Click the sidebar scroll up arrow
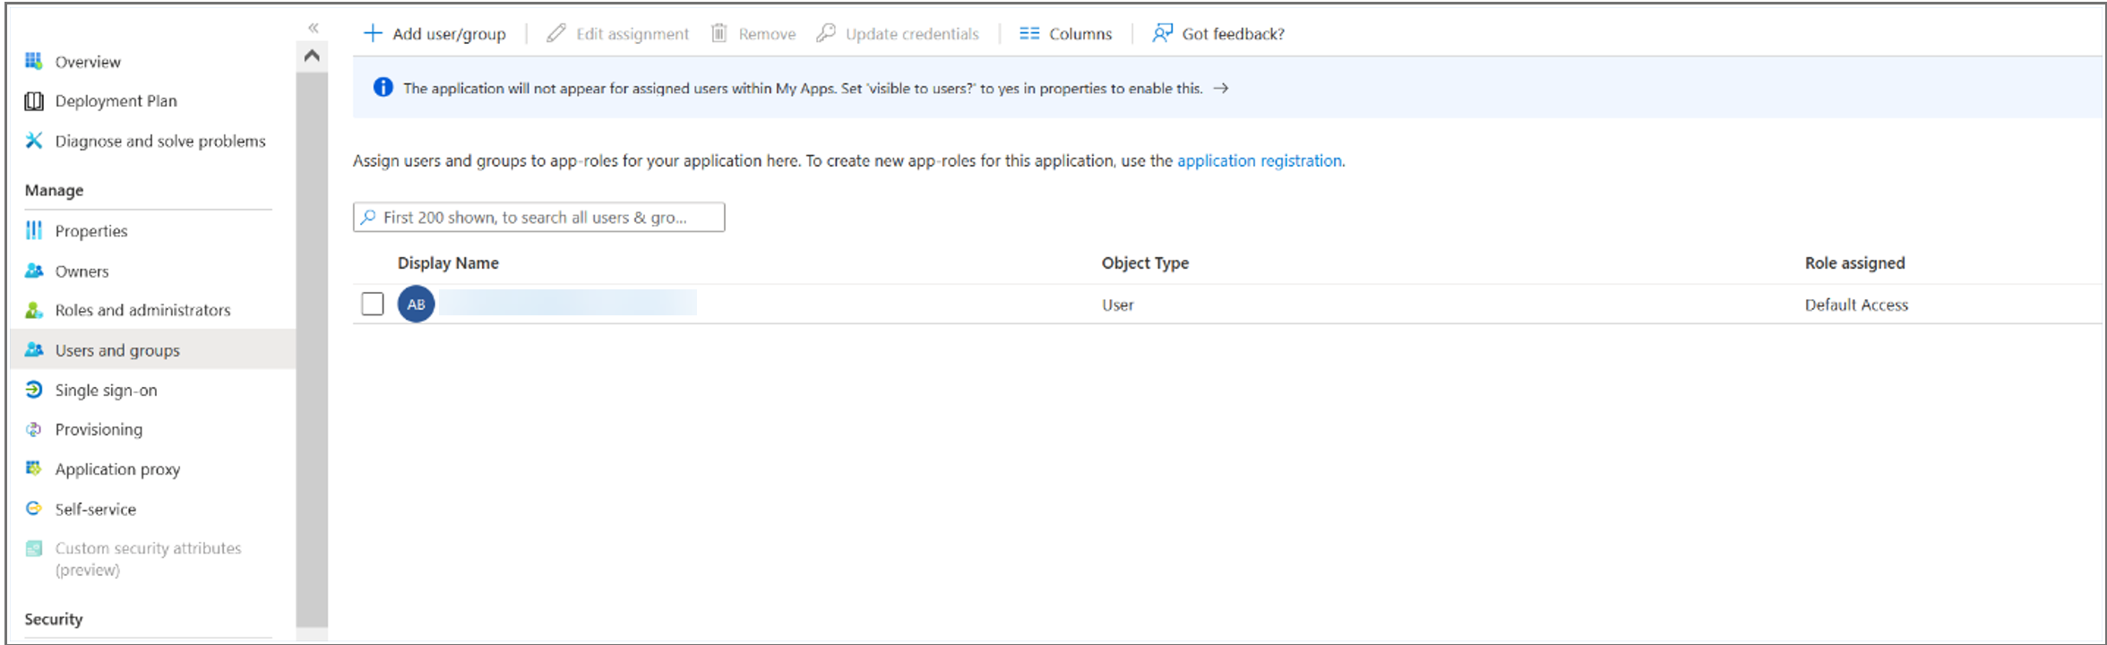 point(312,56)
